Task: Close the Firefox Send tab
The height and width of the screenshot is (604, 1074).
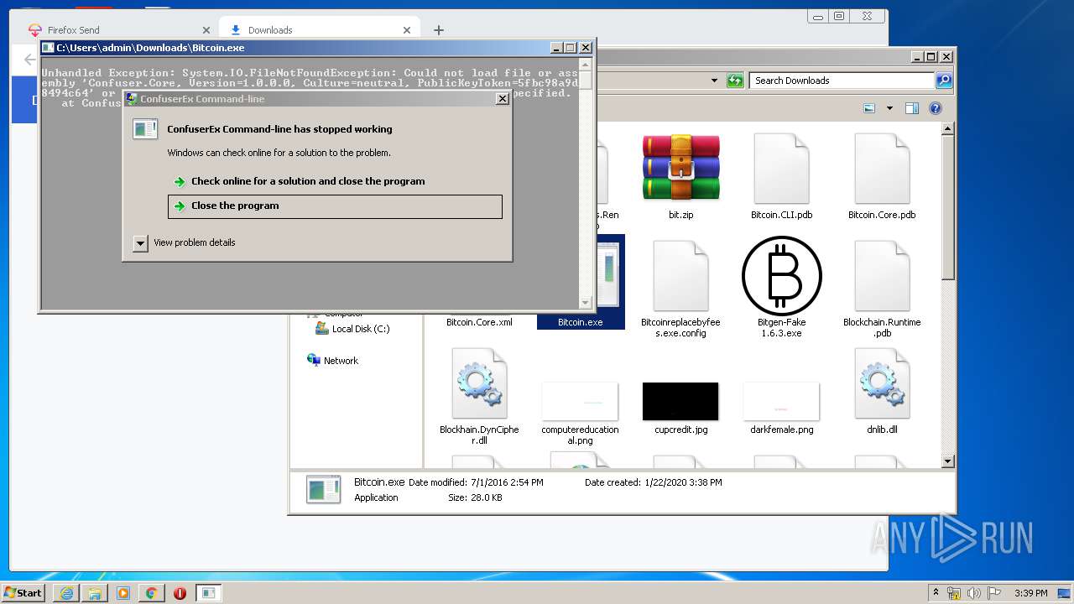Action: 206,30
